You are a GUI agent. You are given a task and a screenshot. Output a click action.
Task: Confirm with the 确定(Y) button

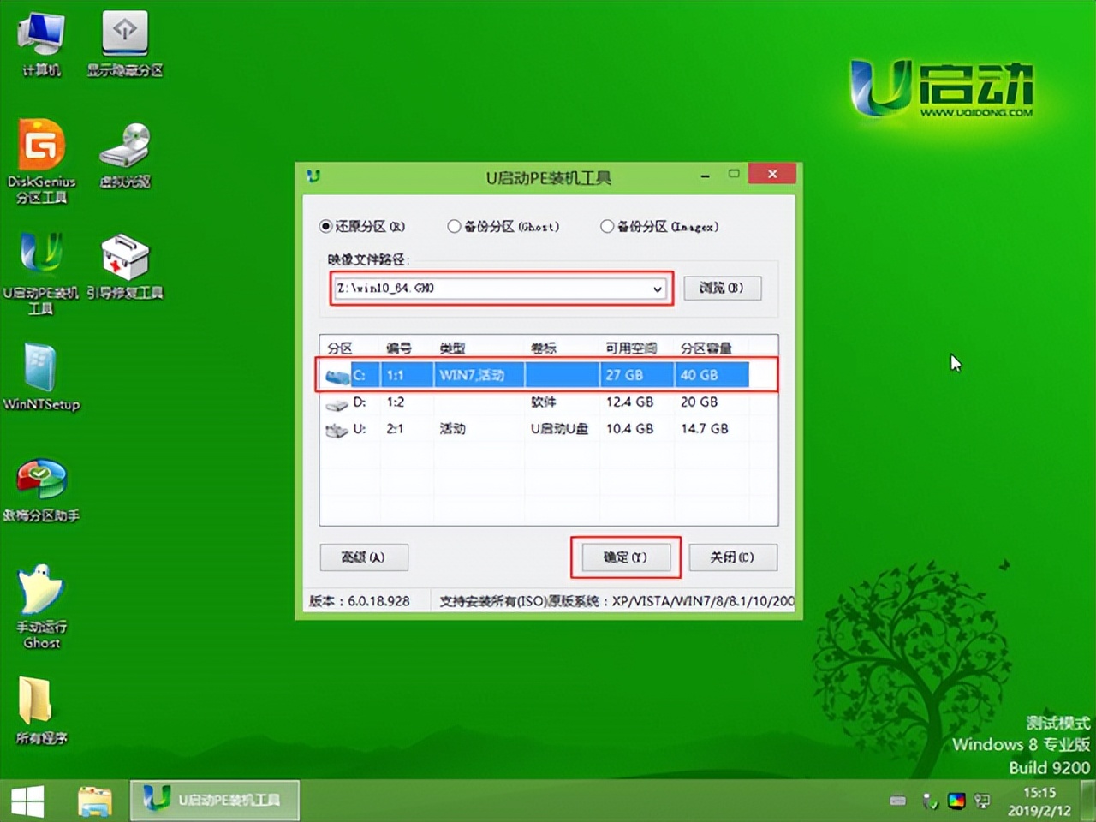pyautogui.click(x=626, y=557)
